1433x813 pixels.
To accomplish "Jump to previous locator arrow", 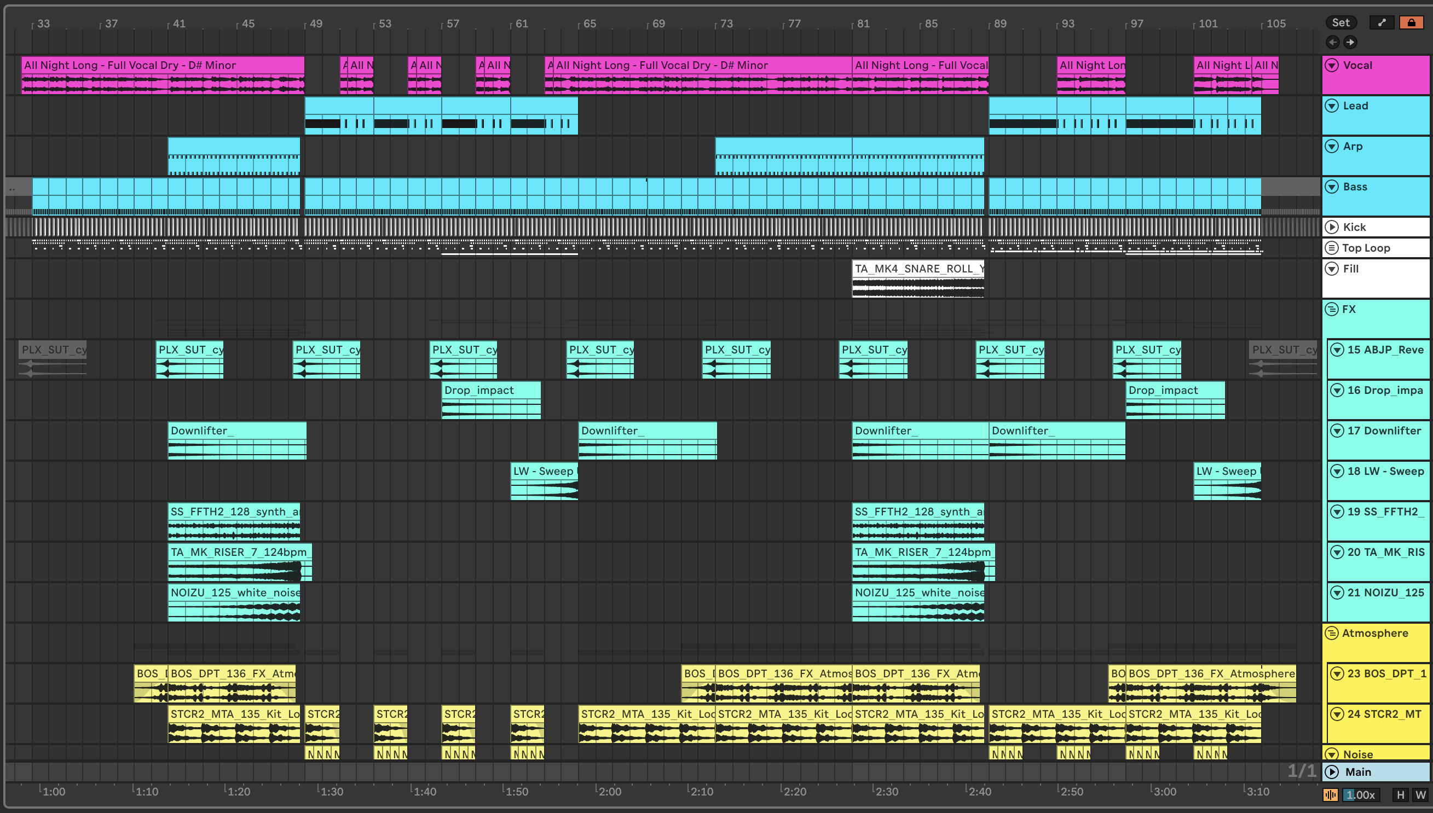I will 1332,42.
